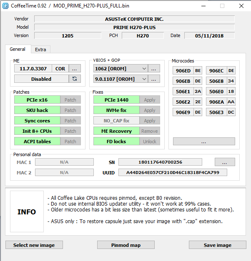Click the greyed NO_CAP fix label
The height and width of the screenshot is (261, 251).
tap(116, 120)
